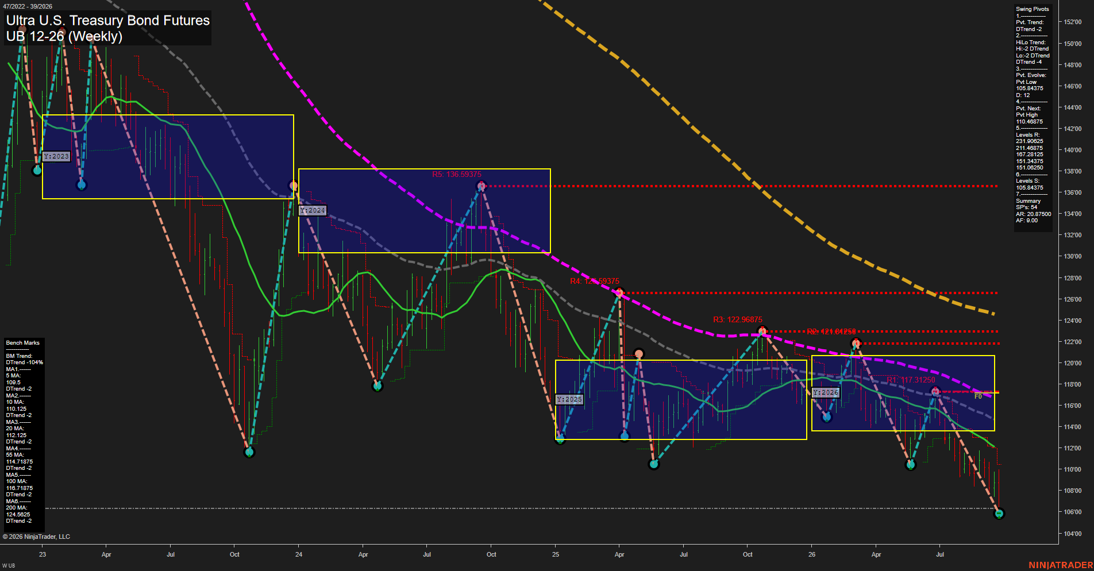Click the Pvt. Trend: label in Swing Pivots
The height and width of the screenshot is (571, 1094).
click(1030, 22)
